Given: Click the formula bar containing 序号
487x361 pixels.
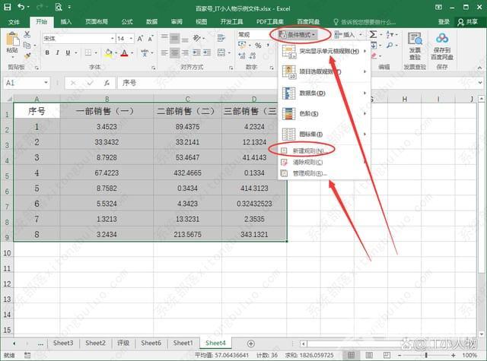Looking at the screenshot, I should point(295,83).
